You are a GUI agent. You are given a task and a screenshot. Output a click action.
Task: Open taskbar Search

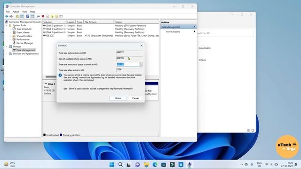120,164
